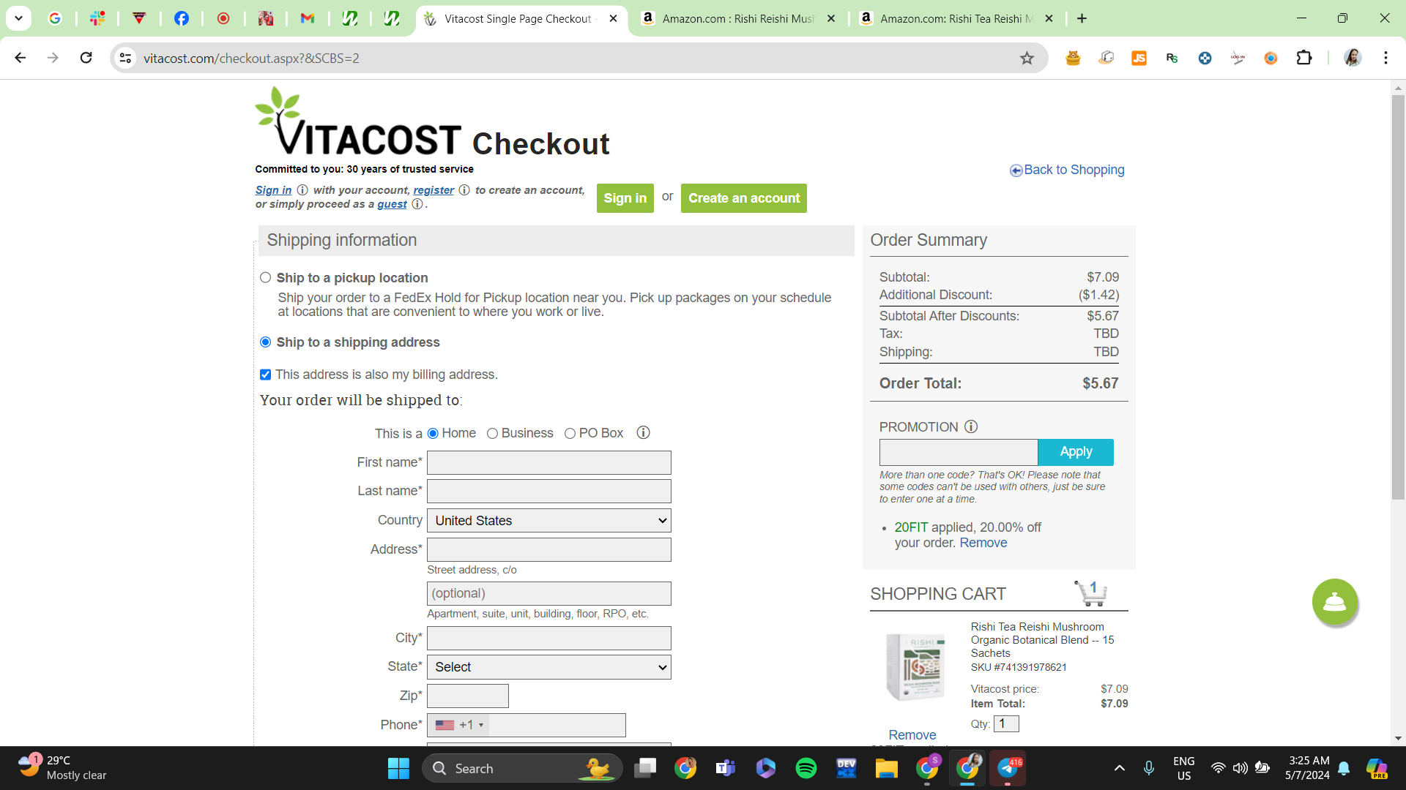The width and height of the screenshot is (1406, 790).
Task: Open File Explorer from the taskbar
Action: (x=886, y=768)
